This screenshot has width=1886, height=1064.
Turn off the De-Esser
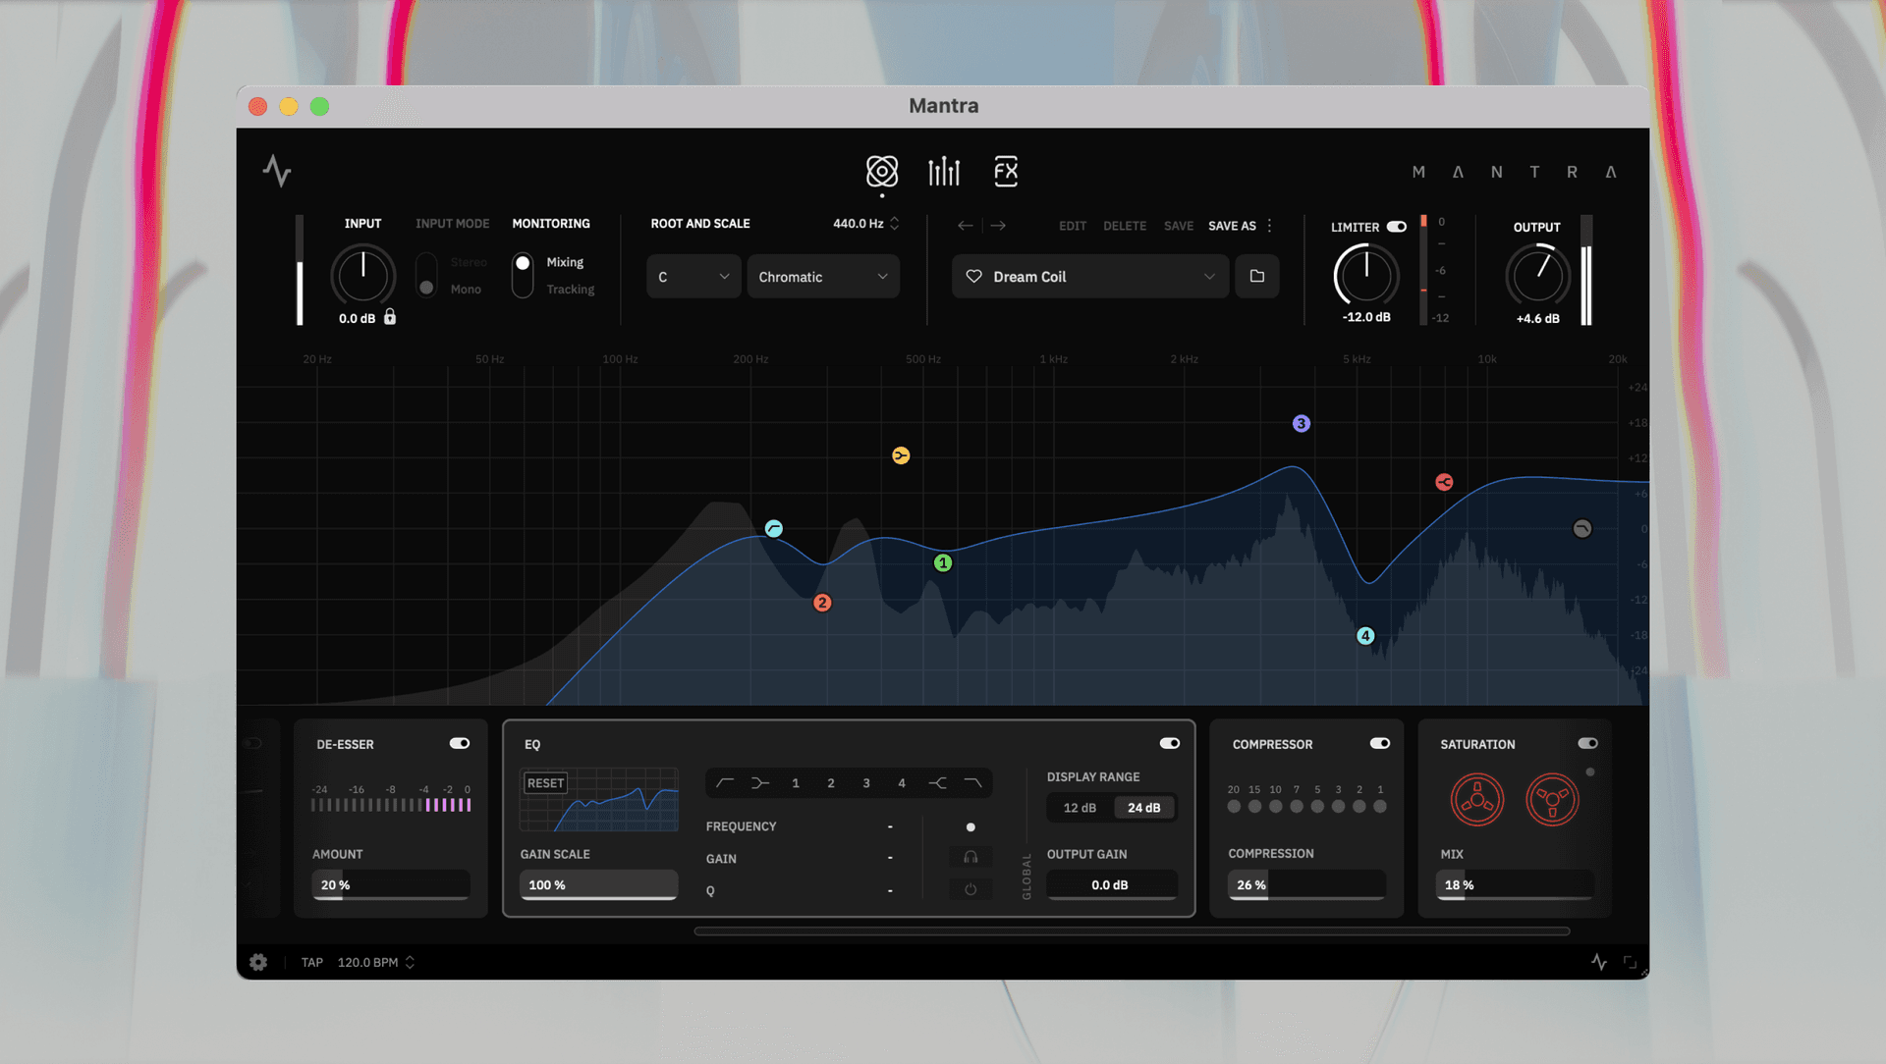pos(459,743)
